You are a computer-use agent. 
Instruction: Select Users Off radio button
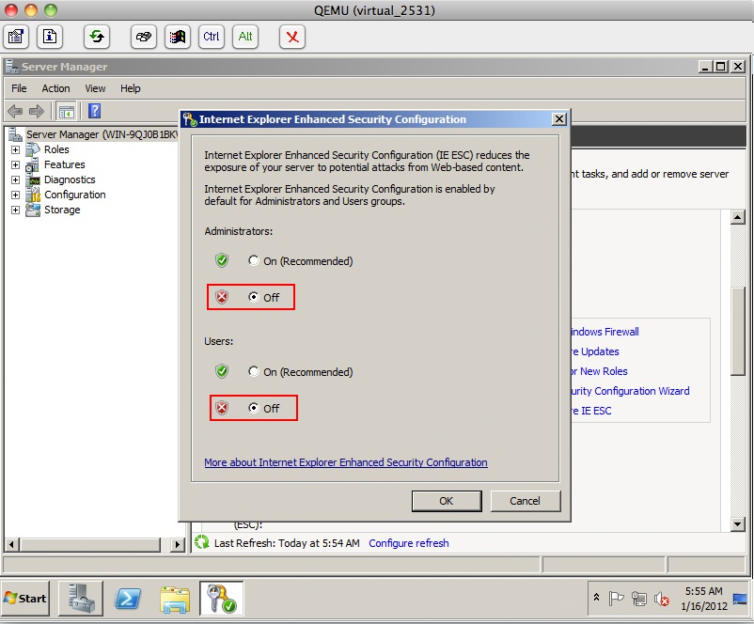[x=254, y=408]
